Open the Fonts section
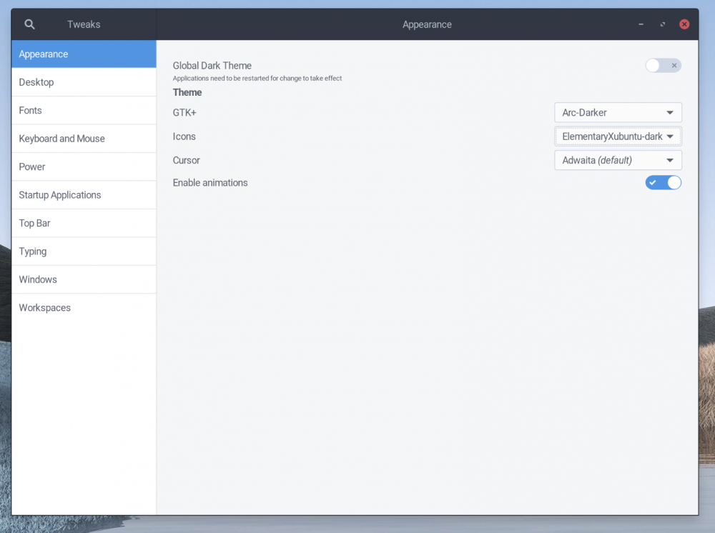715x533 pixels. [x=84, y=111]
